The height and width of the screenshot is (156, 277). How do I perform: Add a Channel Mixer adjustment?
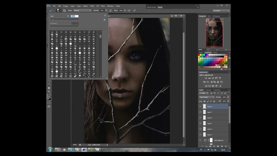(218, 82)
